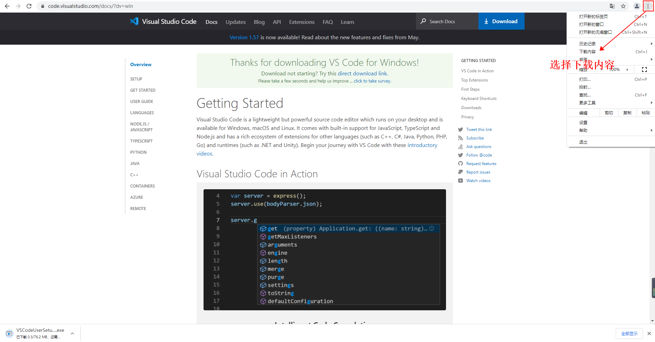Click the fullscreen icon in zoom row
Viewport: 655px width, 342px height.
(x=644, y=70)
